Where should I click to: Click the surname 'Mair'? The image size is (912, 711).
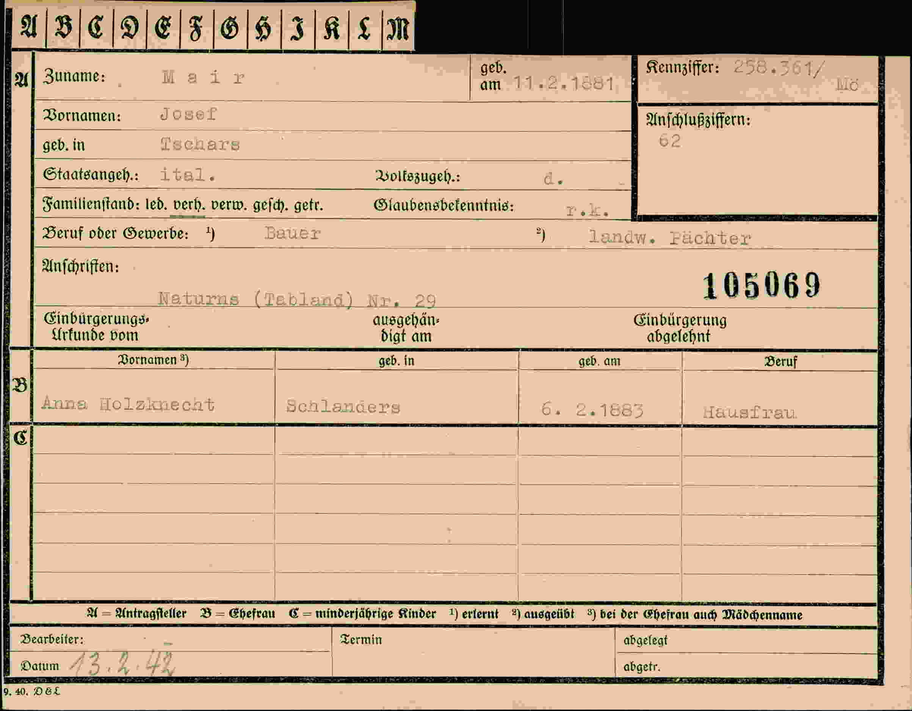tap(204, 78)
